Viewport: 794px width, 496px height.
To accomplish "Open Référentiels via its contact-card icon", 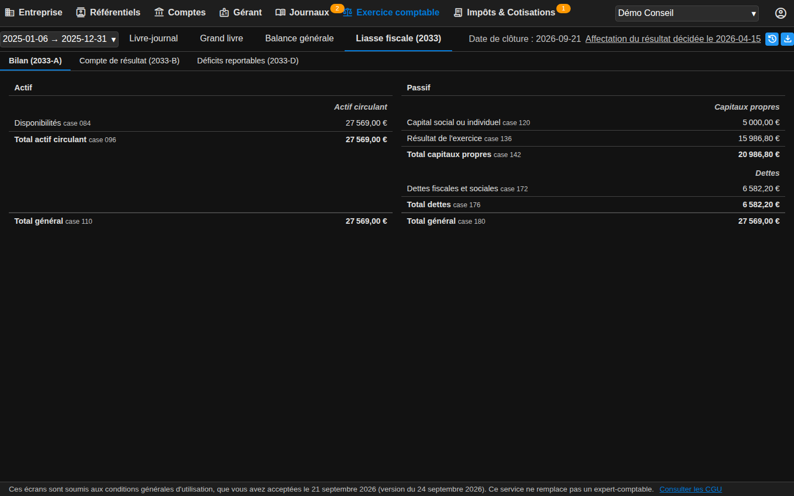I will (81, 13).
